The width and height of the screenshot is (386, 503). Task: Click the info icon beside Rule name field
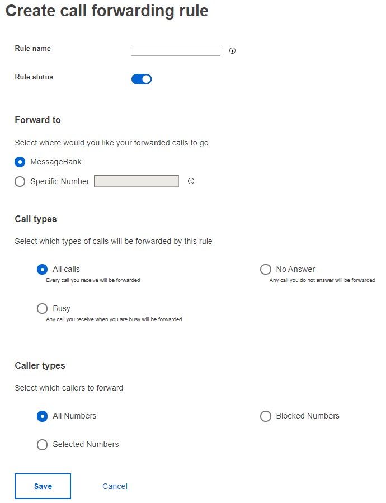point(233,51)
